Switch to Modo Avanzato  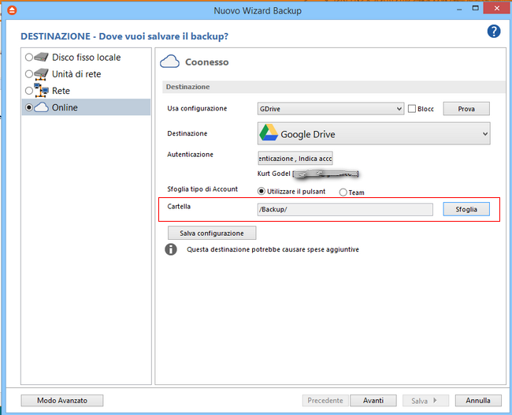click(62, 401)
